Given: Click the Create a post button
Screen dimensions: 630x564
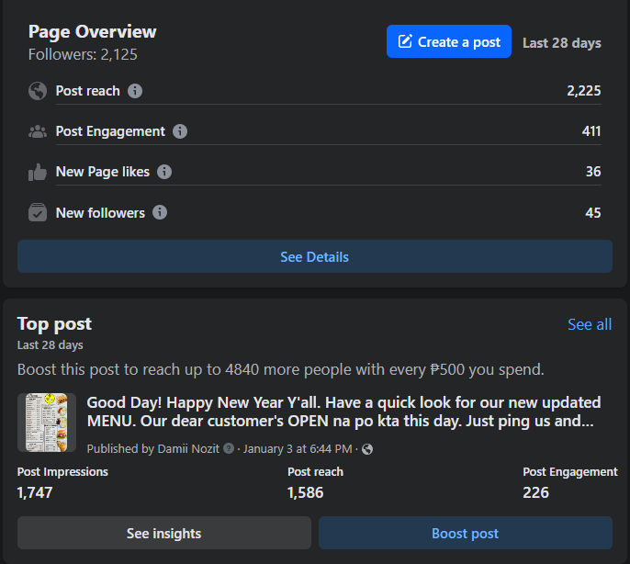Looking at the screenshot, I should [449, 42].
